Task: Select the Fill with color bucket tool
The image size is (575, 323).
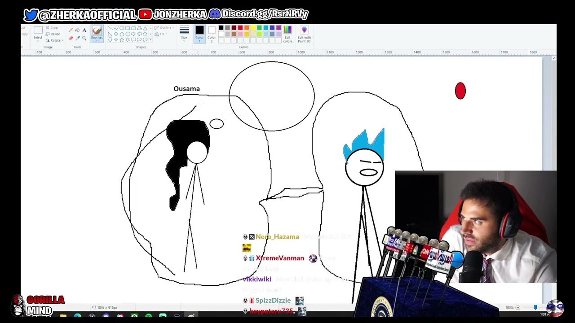Action: click(77, 30)
